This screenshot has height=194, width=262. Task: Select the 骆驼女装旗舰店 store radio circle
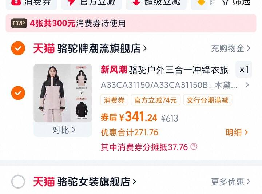point(18,182)
